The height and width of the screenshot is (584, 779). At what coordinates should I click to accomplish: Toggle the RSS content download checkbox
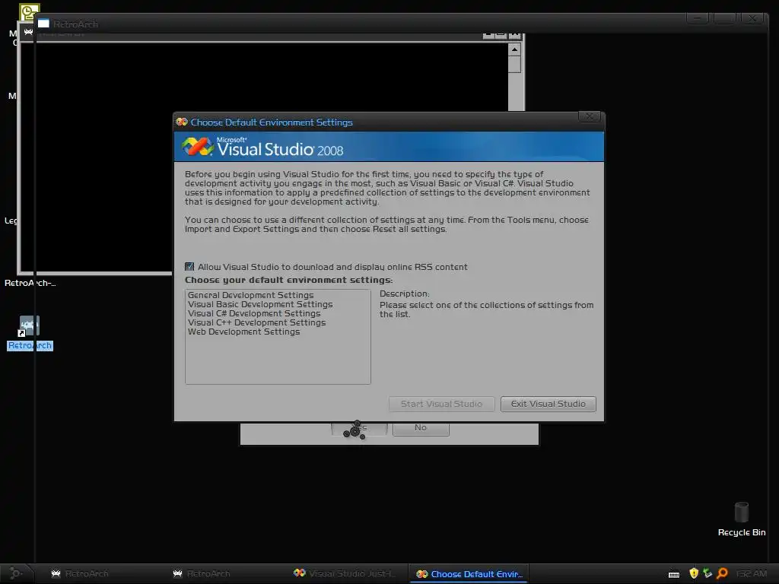pyautogui.click(x=189, y=267)
